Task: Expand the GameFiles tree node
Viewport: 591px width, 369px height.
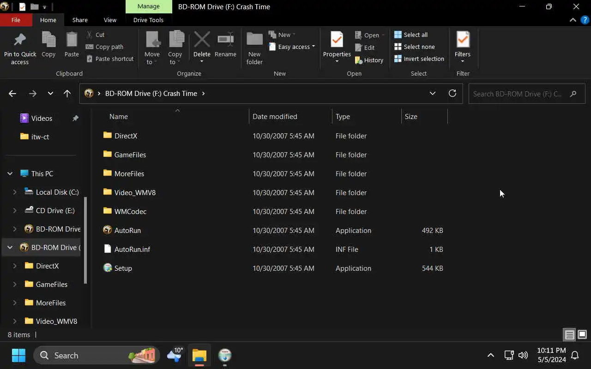Action: point(15,284)
